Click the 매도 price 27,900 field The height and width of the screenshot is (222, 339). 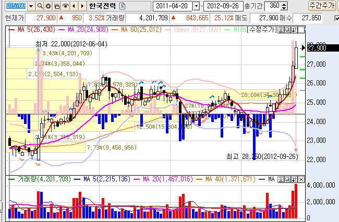264,18
